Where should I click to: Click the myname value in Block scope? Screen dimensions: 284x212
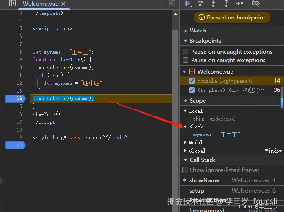(229, 135)
